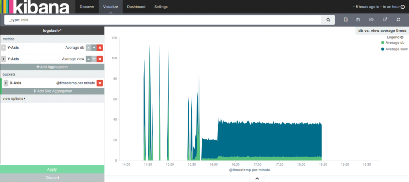Image resolution: width=409 pixels, height=182 pixels.
Task: Click the Average view legend color dot
Action: [383, 49]
